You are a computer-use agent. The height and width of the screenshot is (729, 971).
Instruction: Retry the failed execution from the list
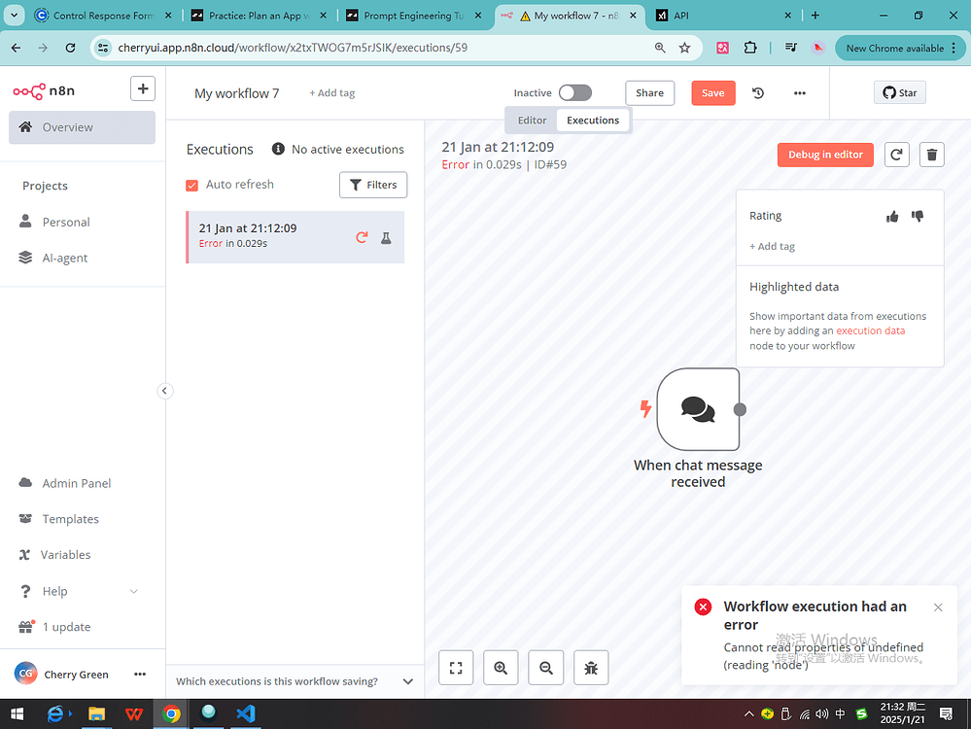[362, 236]
